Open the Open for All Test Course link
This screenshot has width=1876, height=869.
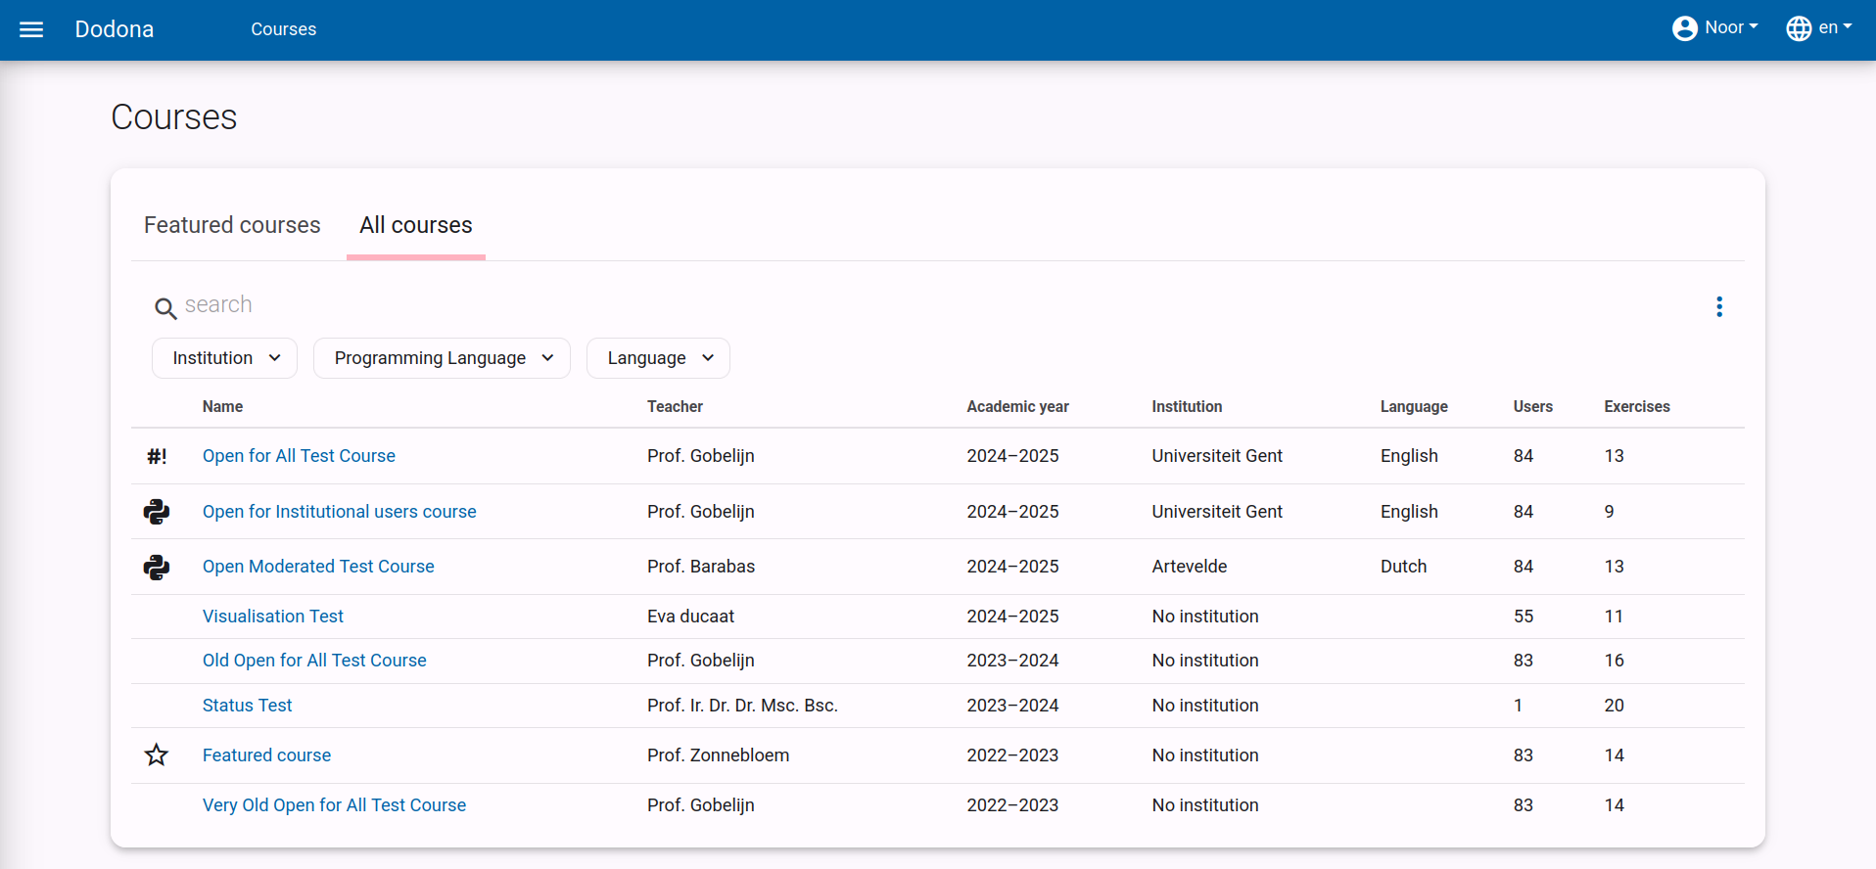(x=299, y=456)
